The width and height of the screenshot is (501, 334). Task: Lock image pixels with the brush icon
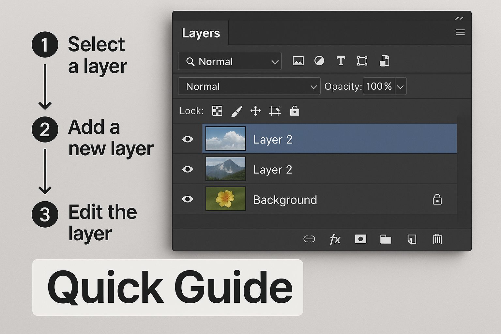(237, 111)
